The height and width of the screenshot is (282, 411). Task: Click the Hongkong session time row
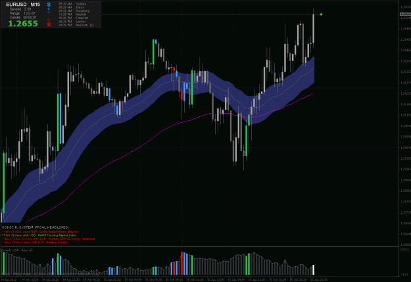(x=74, y=11)
